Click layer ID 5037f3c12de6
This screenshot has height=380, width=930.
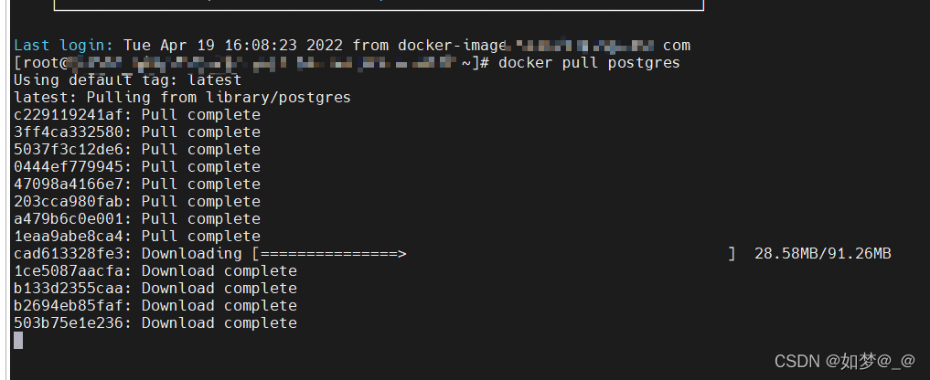[x=69, y=150]
